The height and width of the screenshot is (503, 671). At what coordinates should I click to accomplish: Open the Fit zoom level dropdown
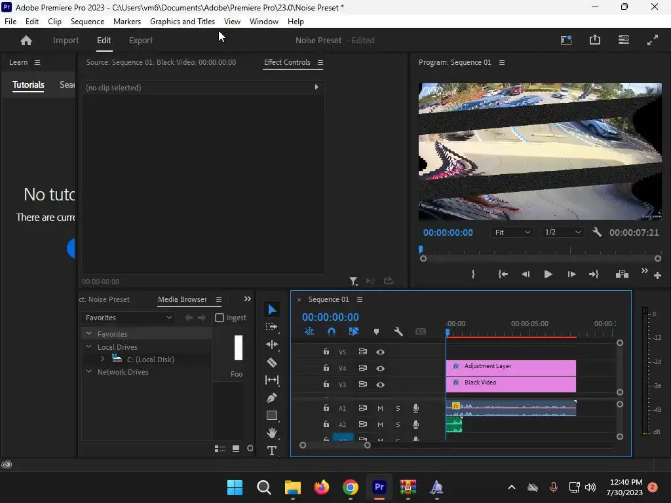(512, 233)
